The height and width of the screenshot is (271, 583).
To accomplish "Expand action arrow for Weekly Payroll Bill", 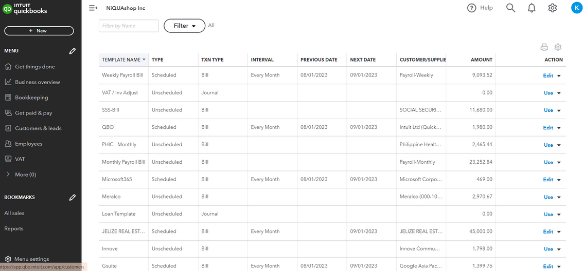I will tap(559, 75).
